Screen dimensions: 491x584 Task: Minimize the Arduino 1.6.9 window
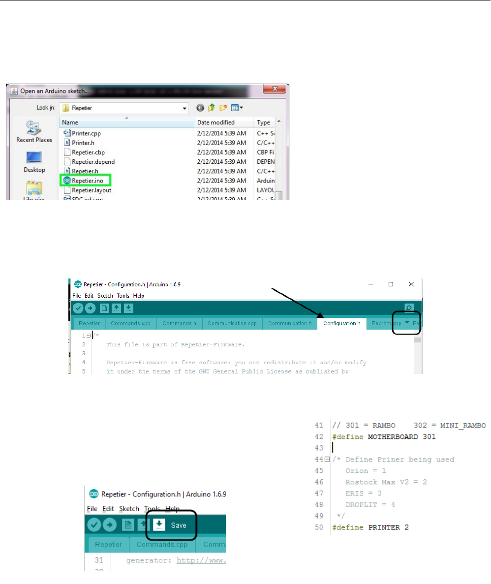(370, 284)
